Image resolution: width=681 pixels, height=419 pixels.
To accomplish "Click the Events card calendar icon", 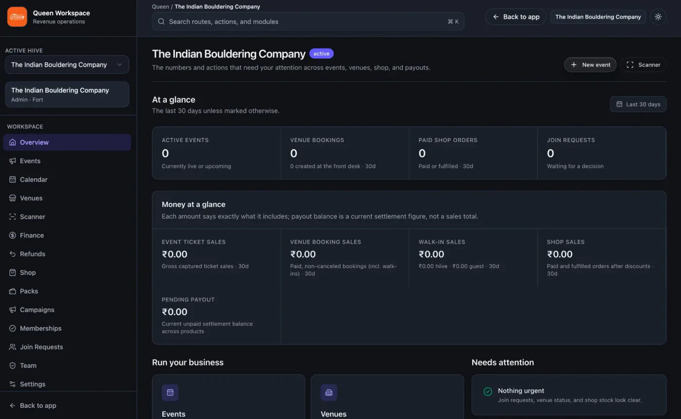I will [x=170, y=393].
